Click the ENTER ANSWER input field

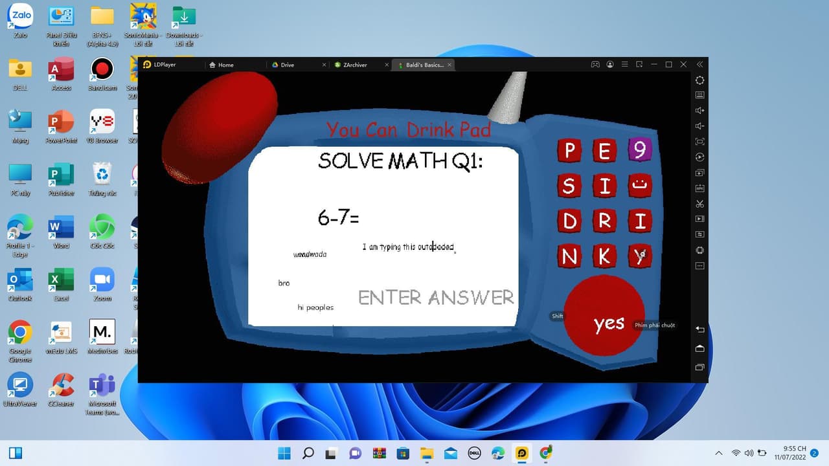pyautogui.click(x=436, y=297)
